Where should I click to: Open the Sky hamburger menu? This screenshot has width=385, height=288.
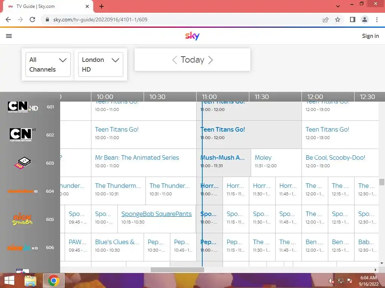[x=9, y=36]
